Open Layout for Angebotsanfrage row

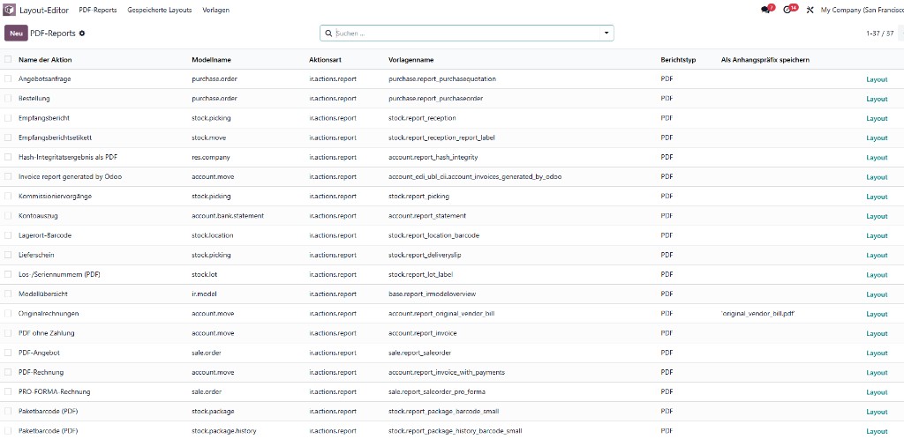877,79
